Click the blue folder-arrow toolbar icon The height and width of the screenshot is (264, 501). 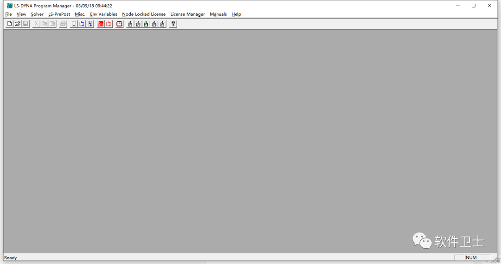point(82,24)
